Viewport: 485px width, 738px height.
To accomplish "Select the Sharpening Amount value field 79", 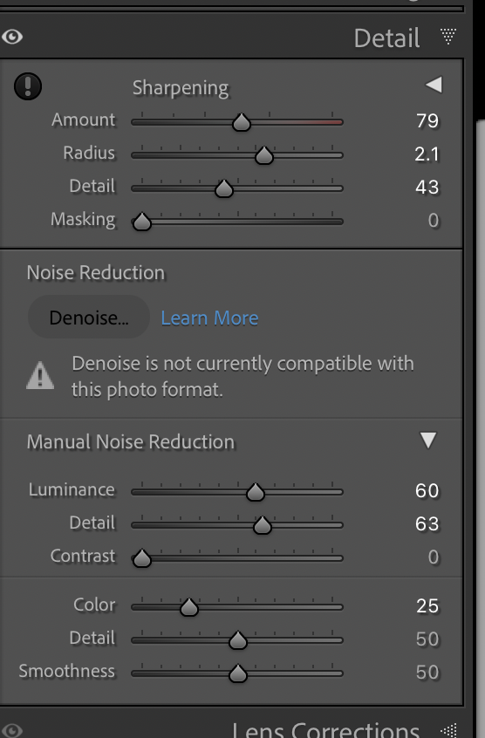I will coord(427,121).
